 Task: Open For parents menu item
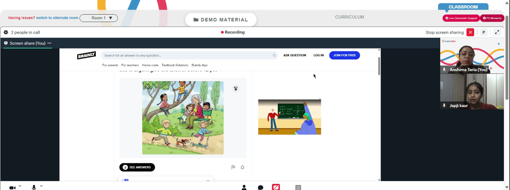[110, 65]
